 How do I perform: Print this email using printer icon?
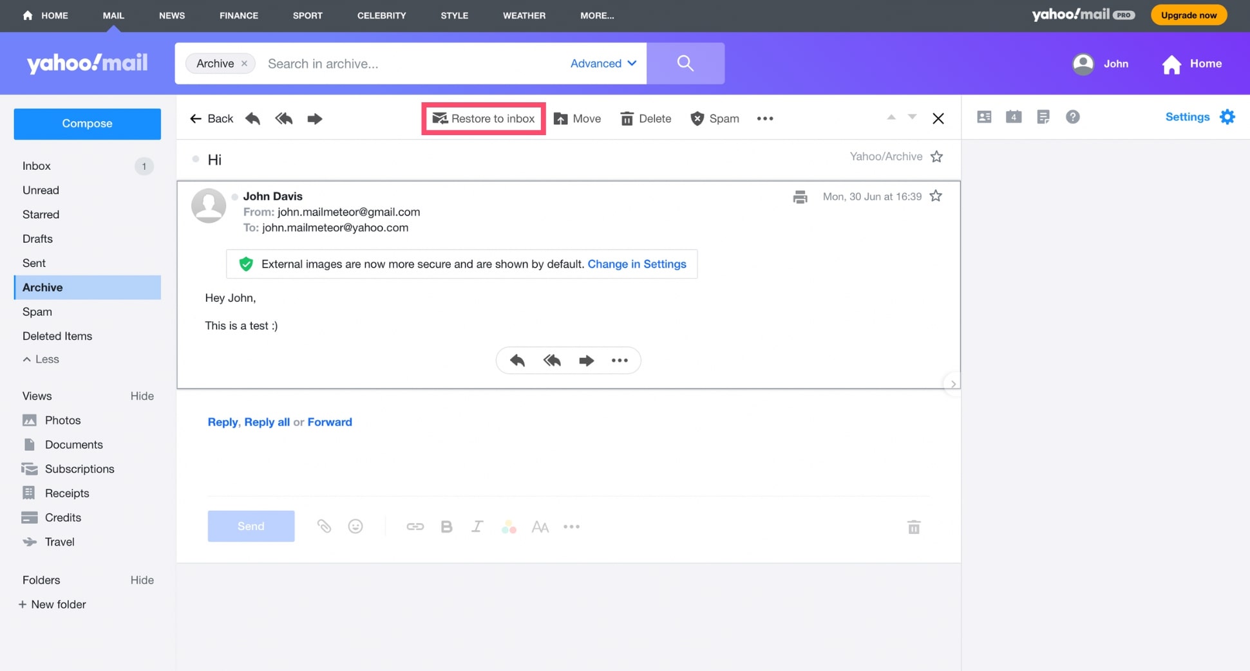pyautogui.click(x=800, y=197)
